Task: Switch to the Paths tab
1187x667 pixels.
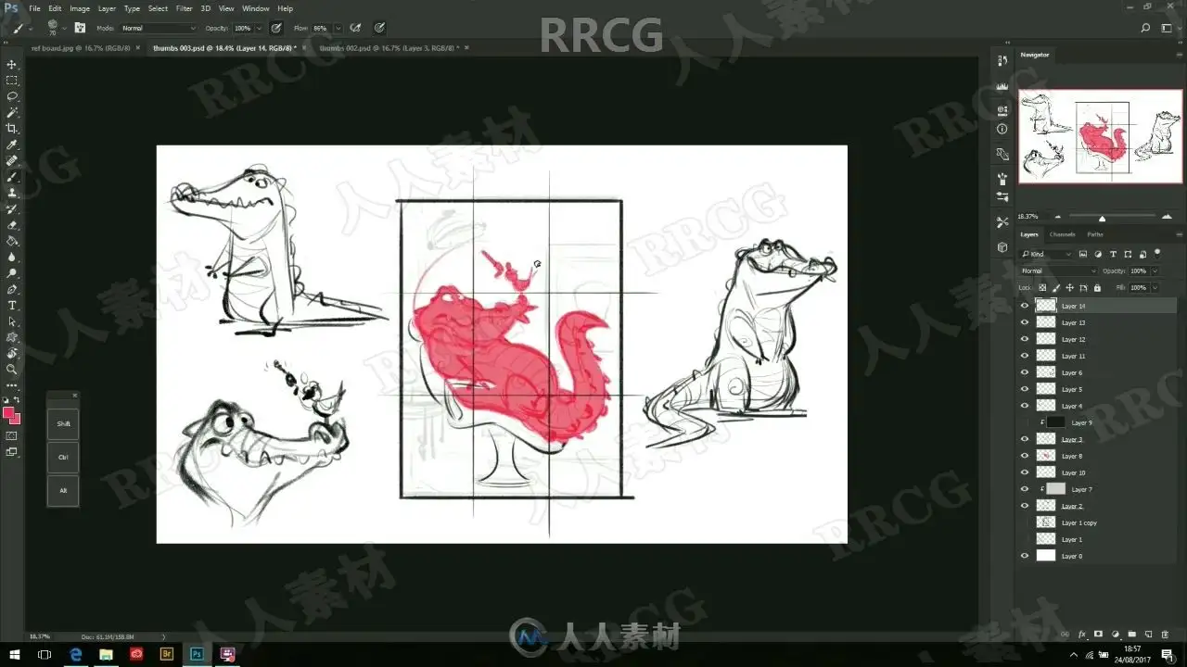Action: tap(1095, 234)
